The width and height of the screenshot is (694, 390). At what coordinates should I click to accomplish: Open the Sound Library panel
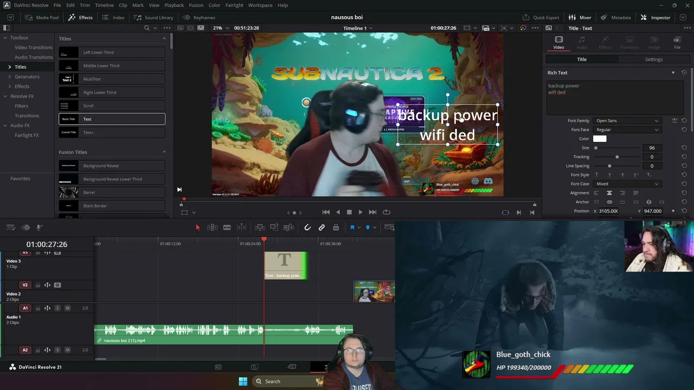pos(153,17)
